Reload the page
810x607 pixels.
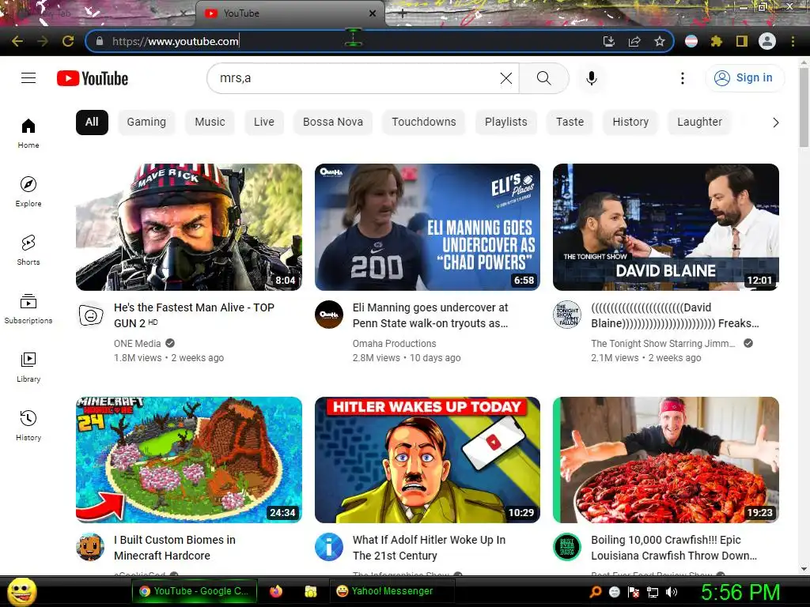pyautogui.click(x=68, y=41)
